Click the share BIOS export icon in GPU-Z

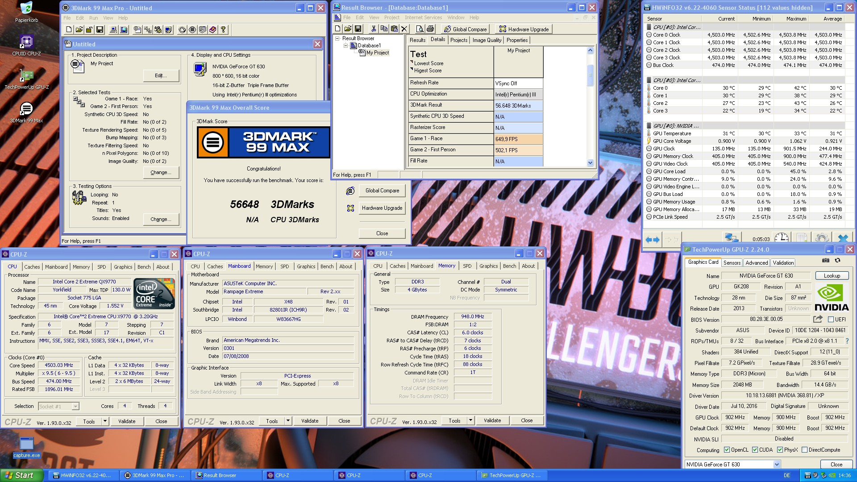818,319
